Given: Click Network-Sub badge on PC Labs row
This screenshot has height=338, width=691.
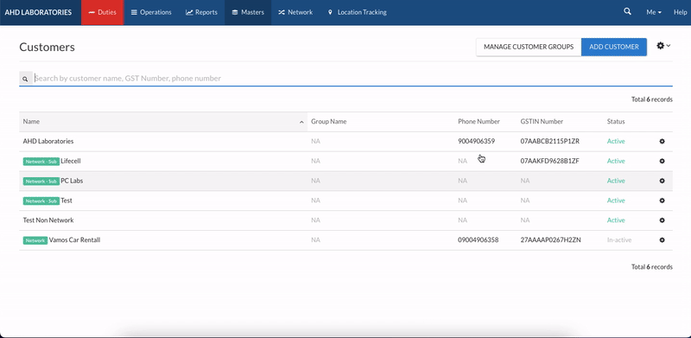Looking at the screenshot, I should pos(41,181).
